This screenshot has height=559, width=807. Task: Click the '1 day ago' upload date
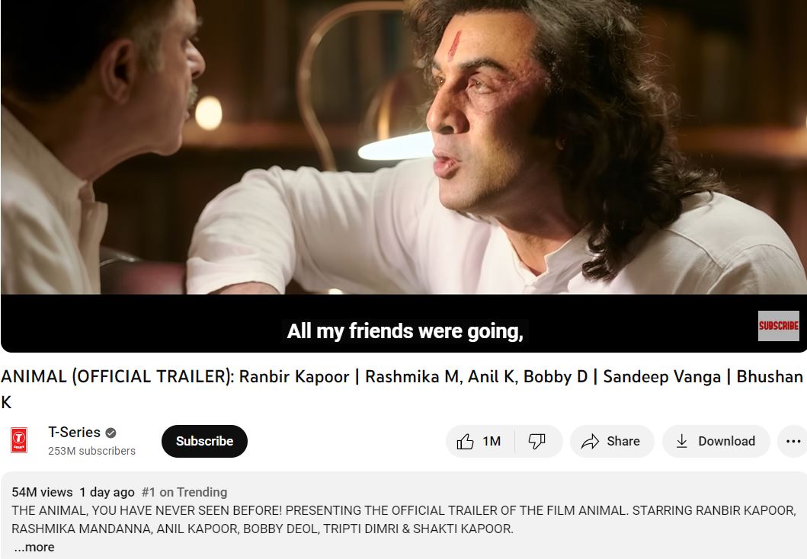pyautogui.click(x=107, y=492)
